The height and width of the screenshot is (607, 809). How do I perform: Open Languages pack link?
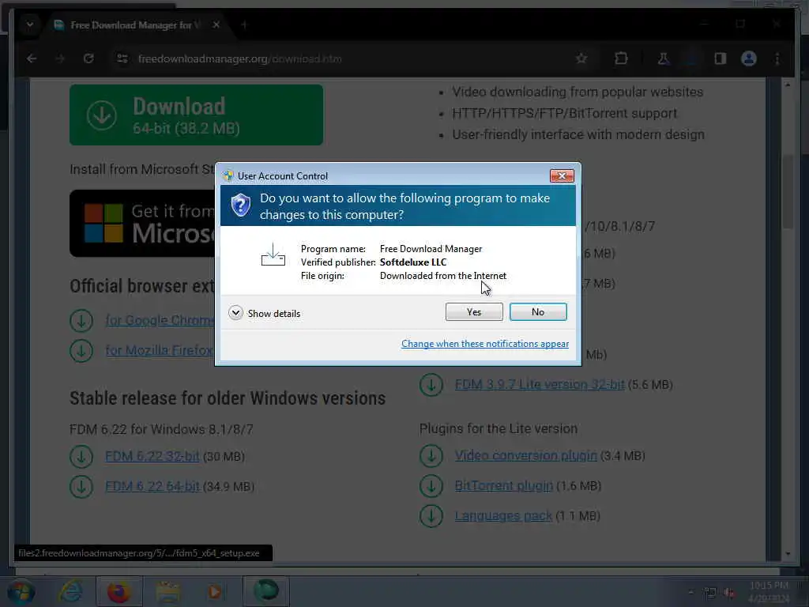[503, 515]
